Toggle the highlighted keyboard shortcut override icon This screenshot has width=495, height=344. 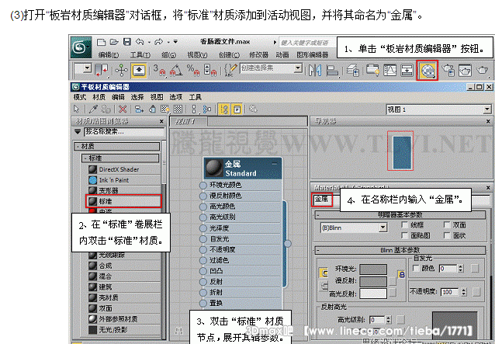point(139,70)
